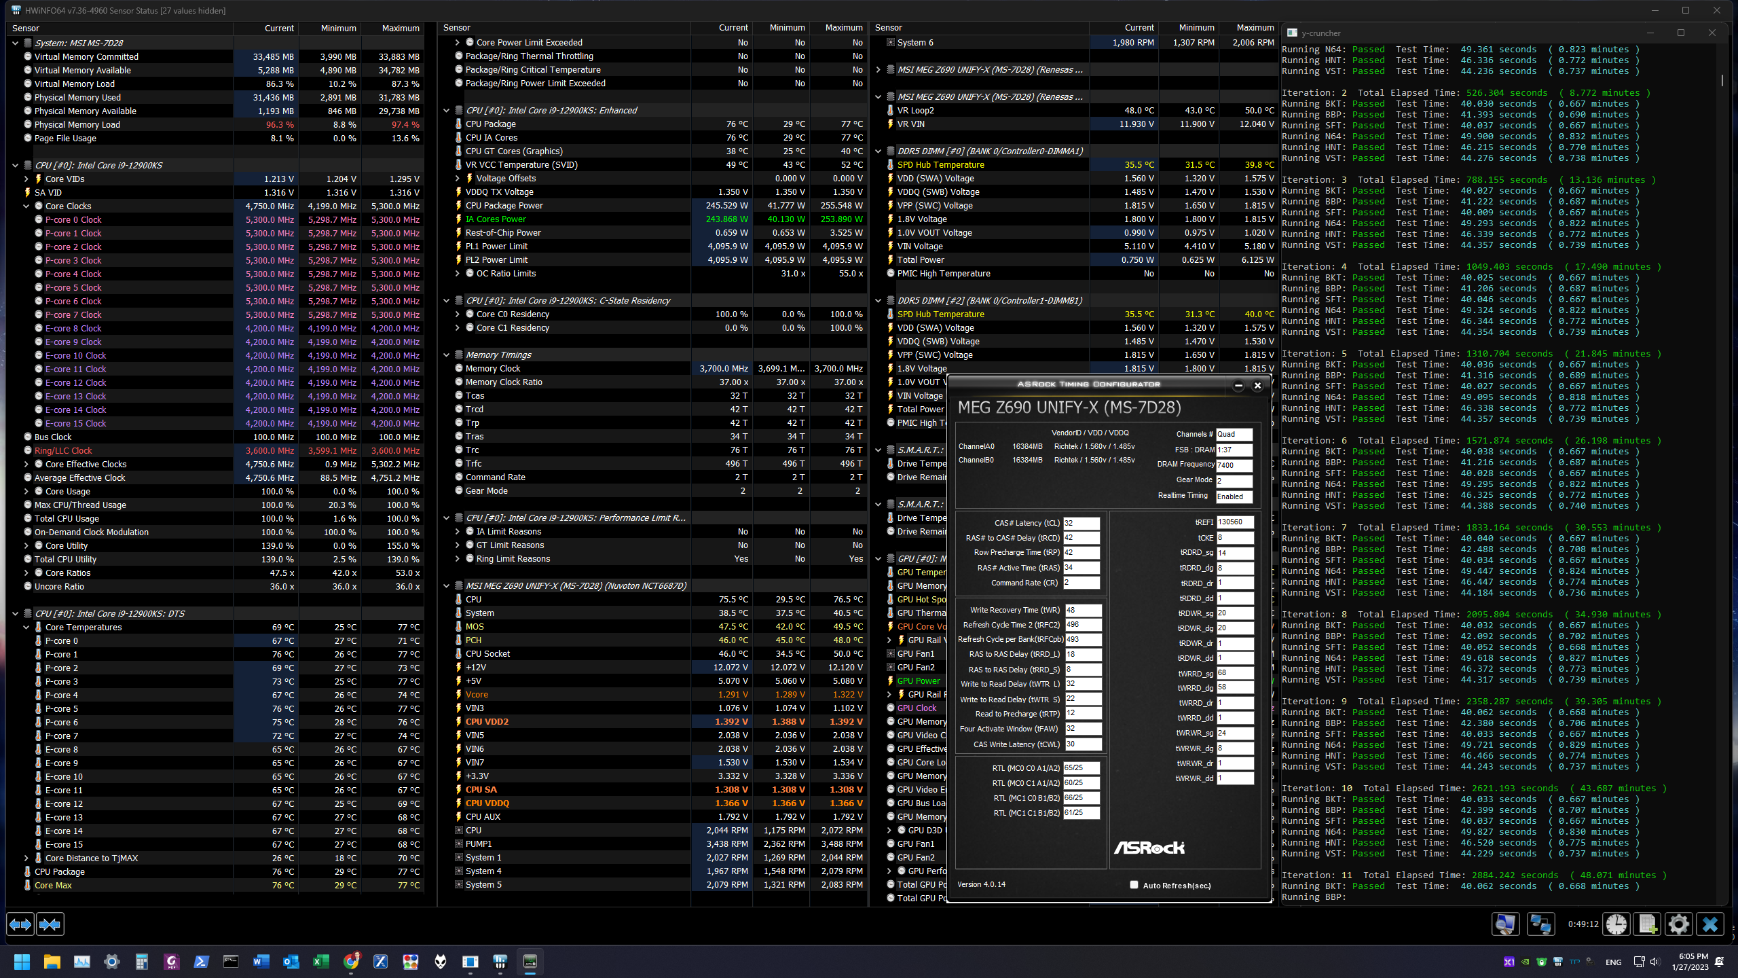Viewport: 1738px width, 978px height.
Task: Click the Gear Mode field in Timing Configurator
Action: pyautogui.click(x=1234, y=481)
